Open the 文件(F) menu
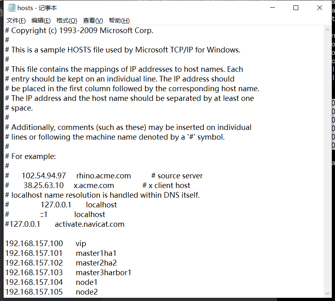Image resolution: width=335 pixels, height=301 pixels. pos(16,21)
